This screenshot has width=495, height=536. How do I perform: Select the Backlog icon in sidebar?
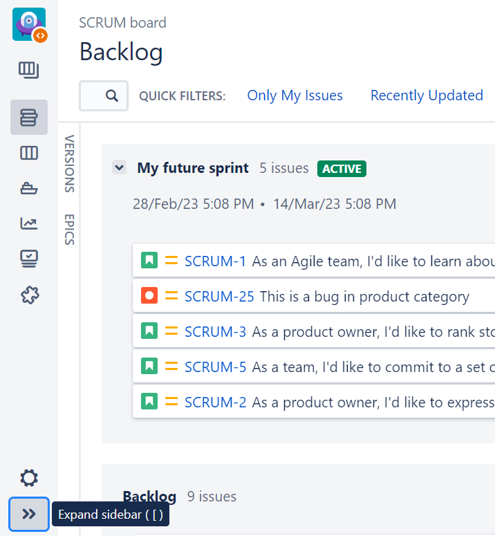pyautogui.click(x=29, y=118)
